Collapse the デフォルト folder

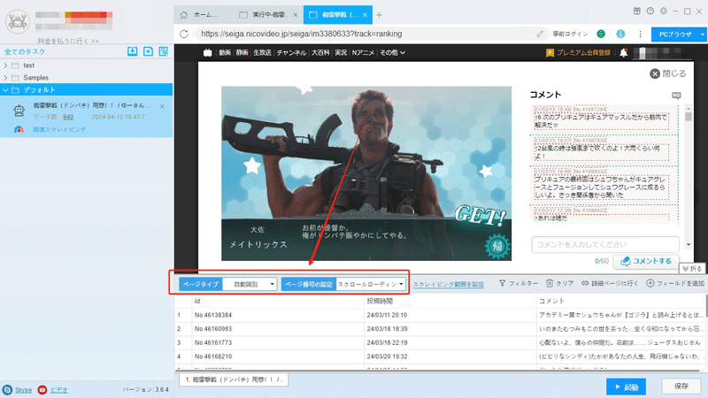[x=5, y=90]
